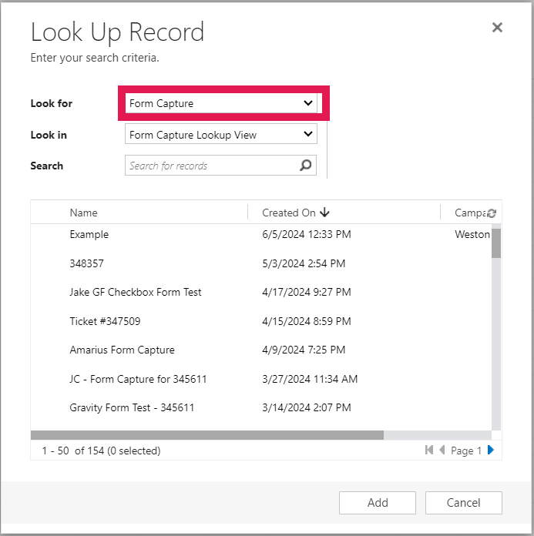Select the Example record row
534x536 pixels.
[261, 234]
